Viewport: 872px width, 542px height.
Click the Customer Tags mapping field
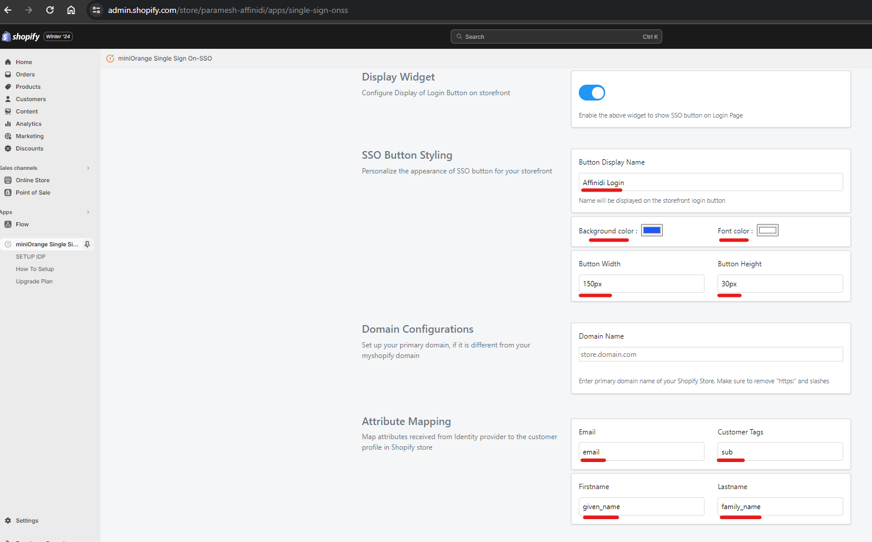780,451
